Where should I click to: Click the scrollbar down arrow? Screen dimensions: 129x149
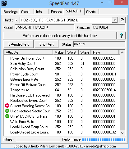[x=122, y=133]
